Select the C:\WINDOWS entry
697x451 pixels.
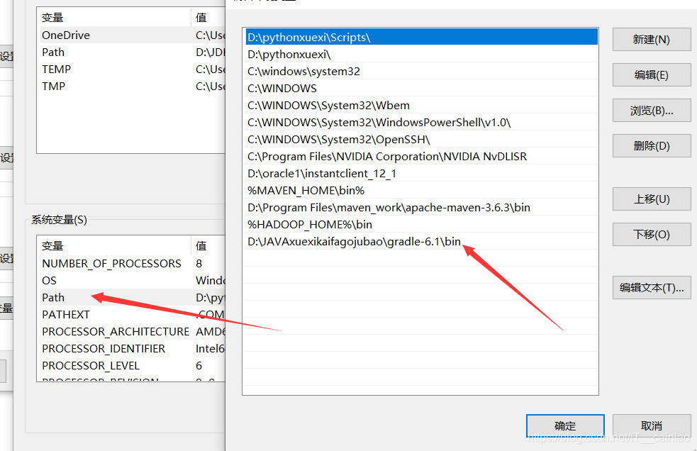coord(421,88)
